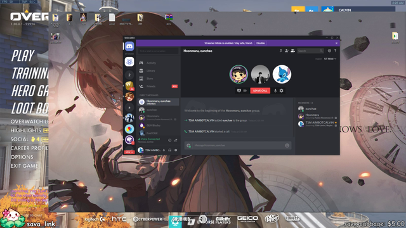Open the eunchae direct message
Image resolution: width=406 pixels, height=228 pixels.
(158, 110)
